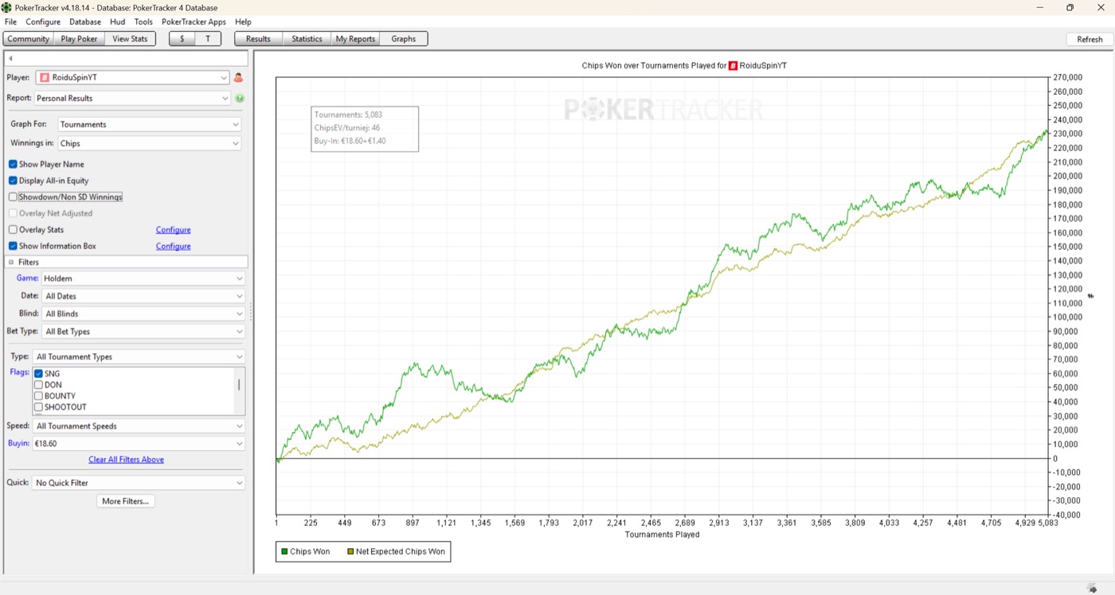Click the PokerTracker app icon in title bar
This screenshot has height=595, width=1115.
coord(7,7)
